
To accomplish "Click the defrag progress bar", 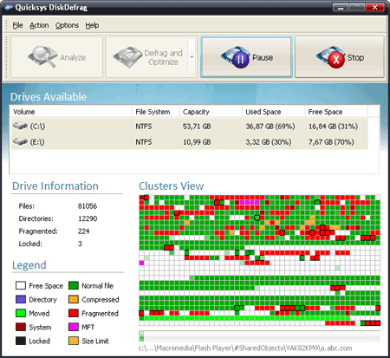I will (x=259, y=336).
